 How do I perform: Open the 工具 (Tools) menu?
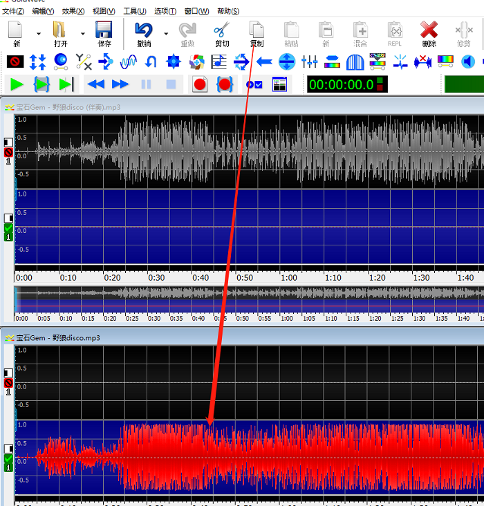134,11
